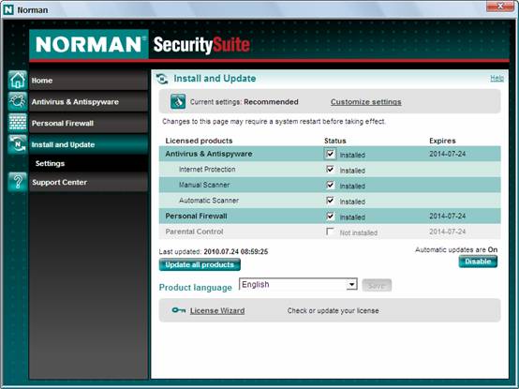The image size is (519, 389).
Task: Toggle Automatic Scanner installed checkbox
Action: point(330,201)
